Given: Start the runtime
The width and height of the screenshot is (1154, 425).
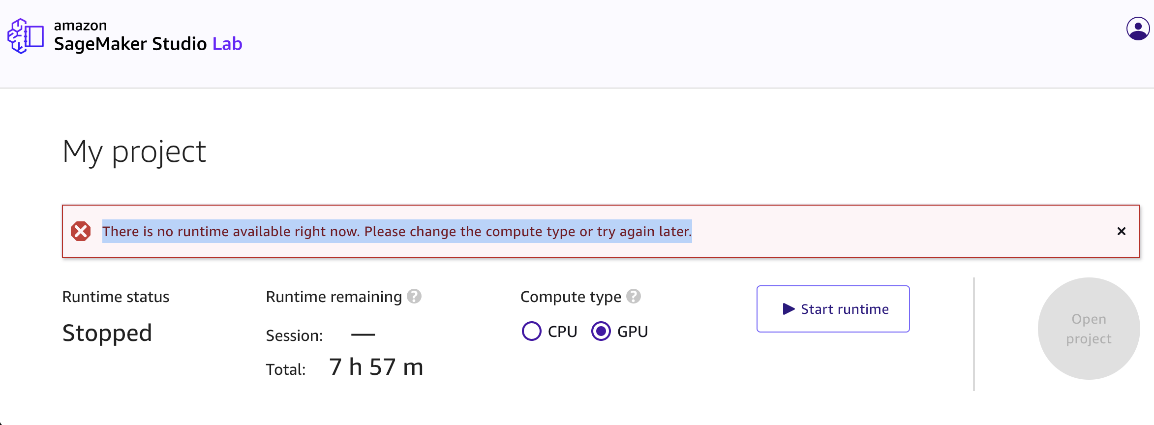Looking at the screenshot, I should (833, 309).
